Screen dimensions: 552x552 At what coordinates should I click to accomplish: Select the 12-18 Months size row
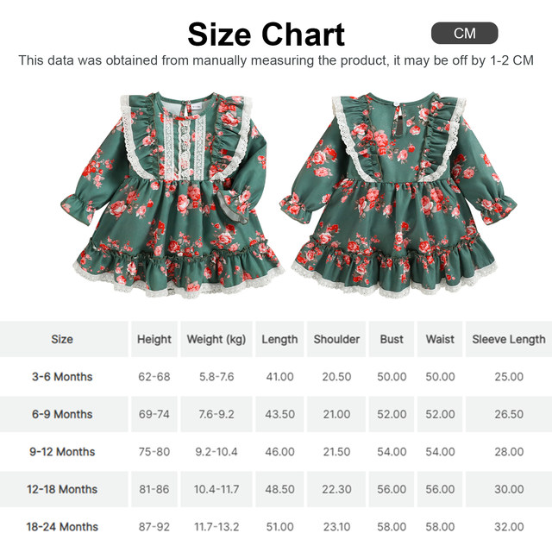(276, 489)
